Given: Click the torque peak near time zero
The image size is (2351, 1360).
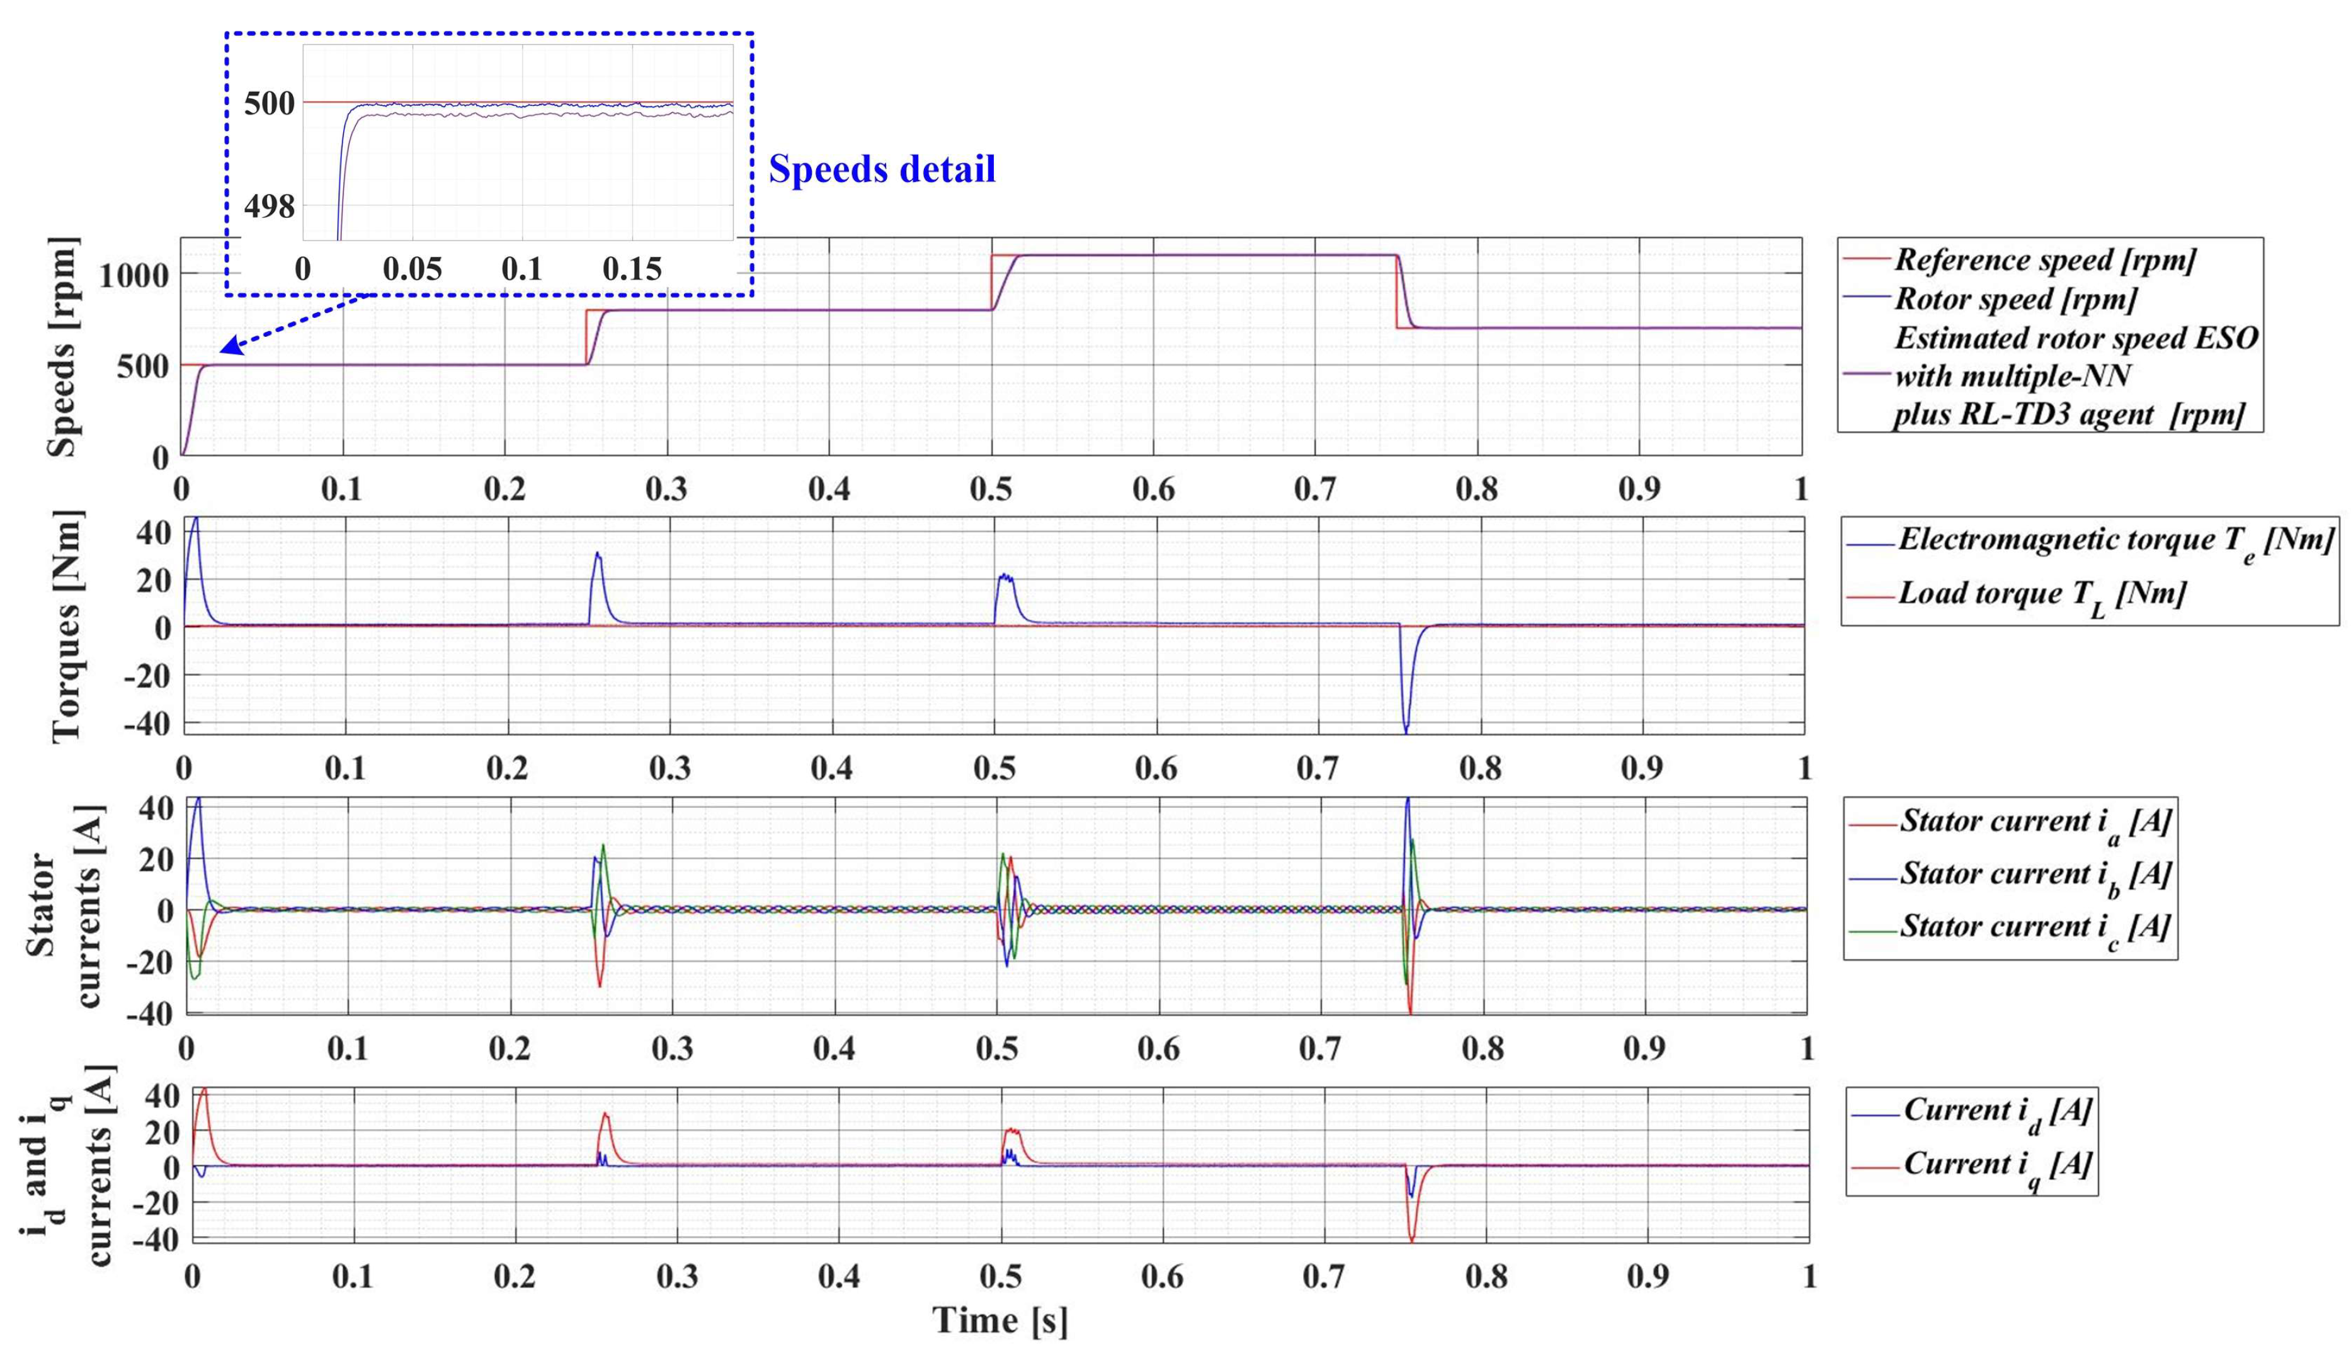Looking at the screenshot, I should (195, 521).
